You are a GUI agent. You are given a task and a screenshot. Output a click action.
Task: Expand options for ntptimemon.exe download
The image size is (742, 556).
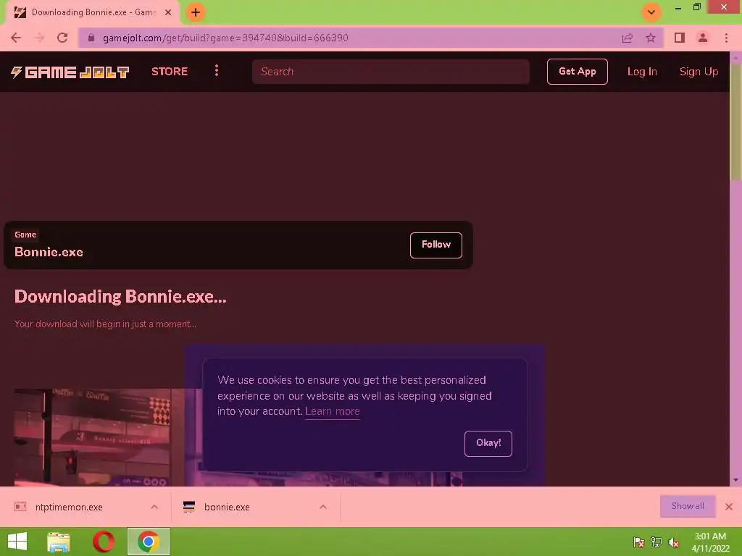click(154, 507)
